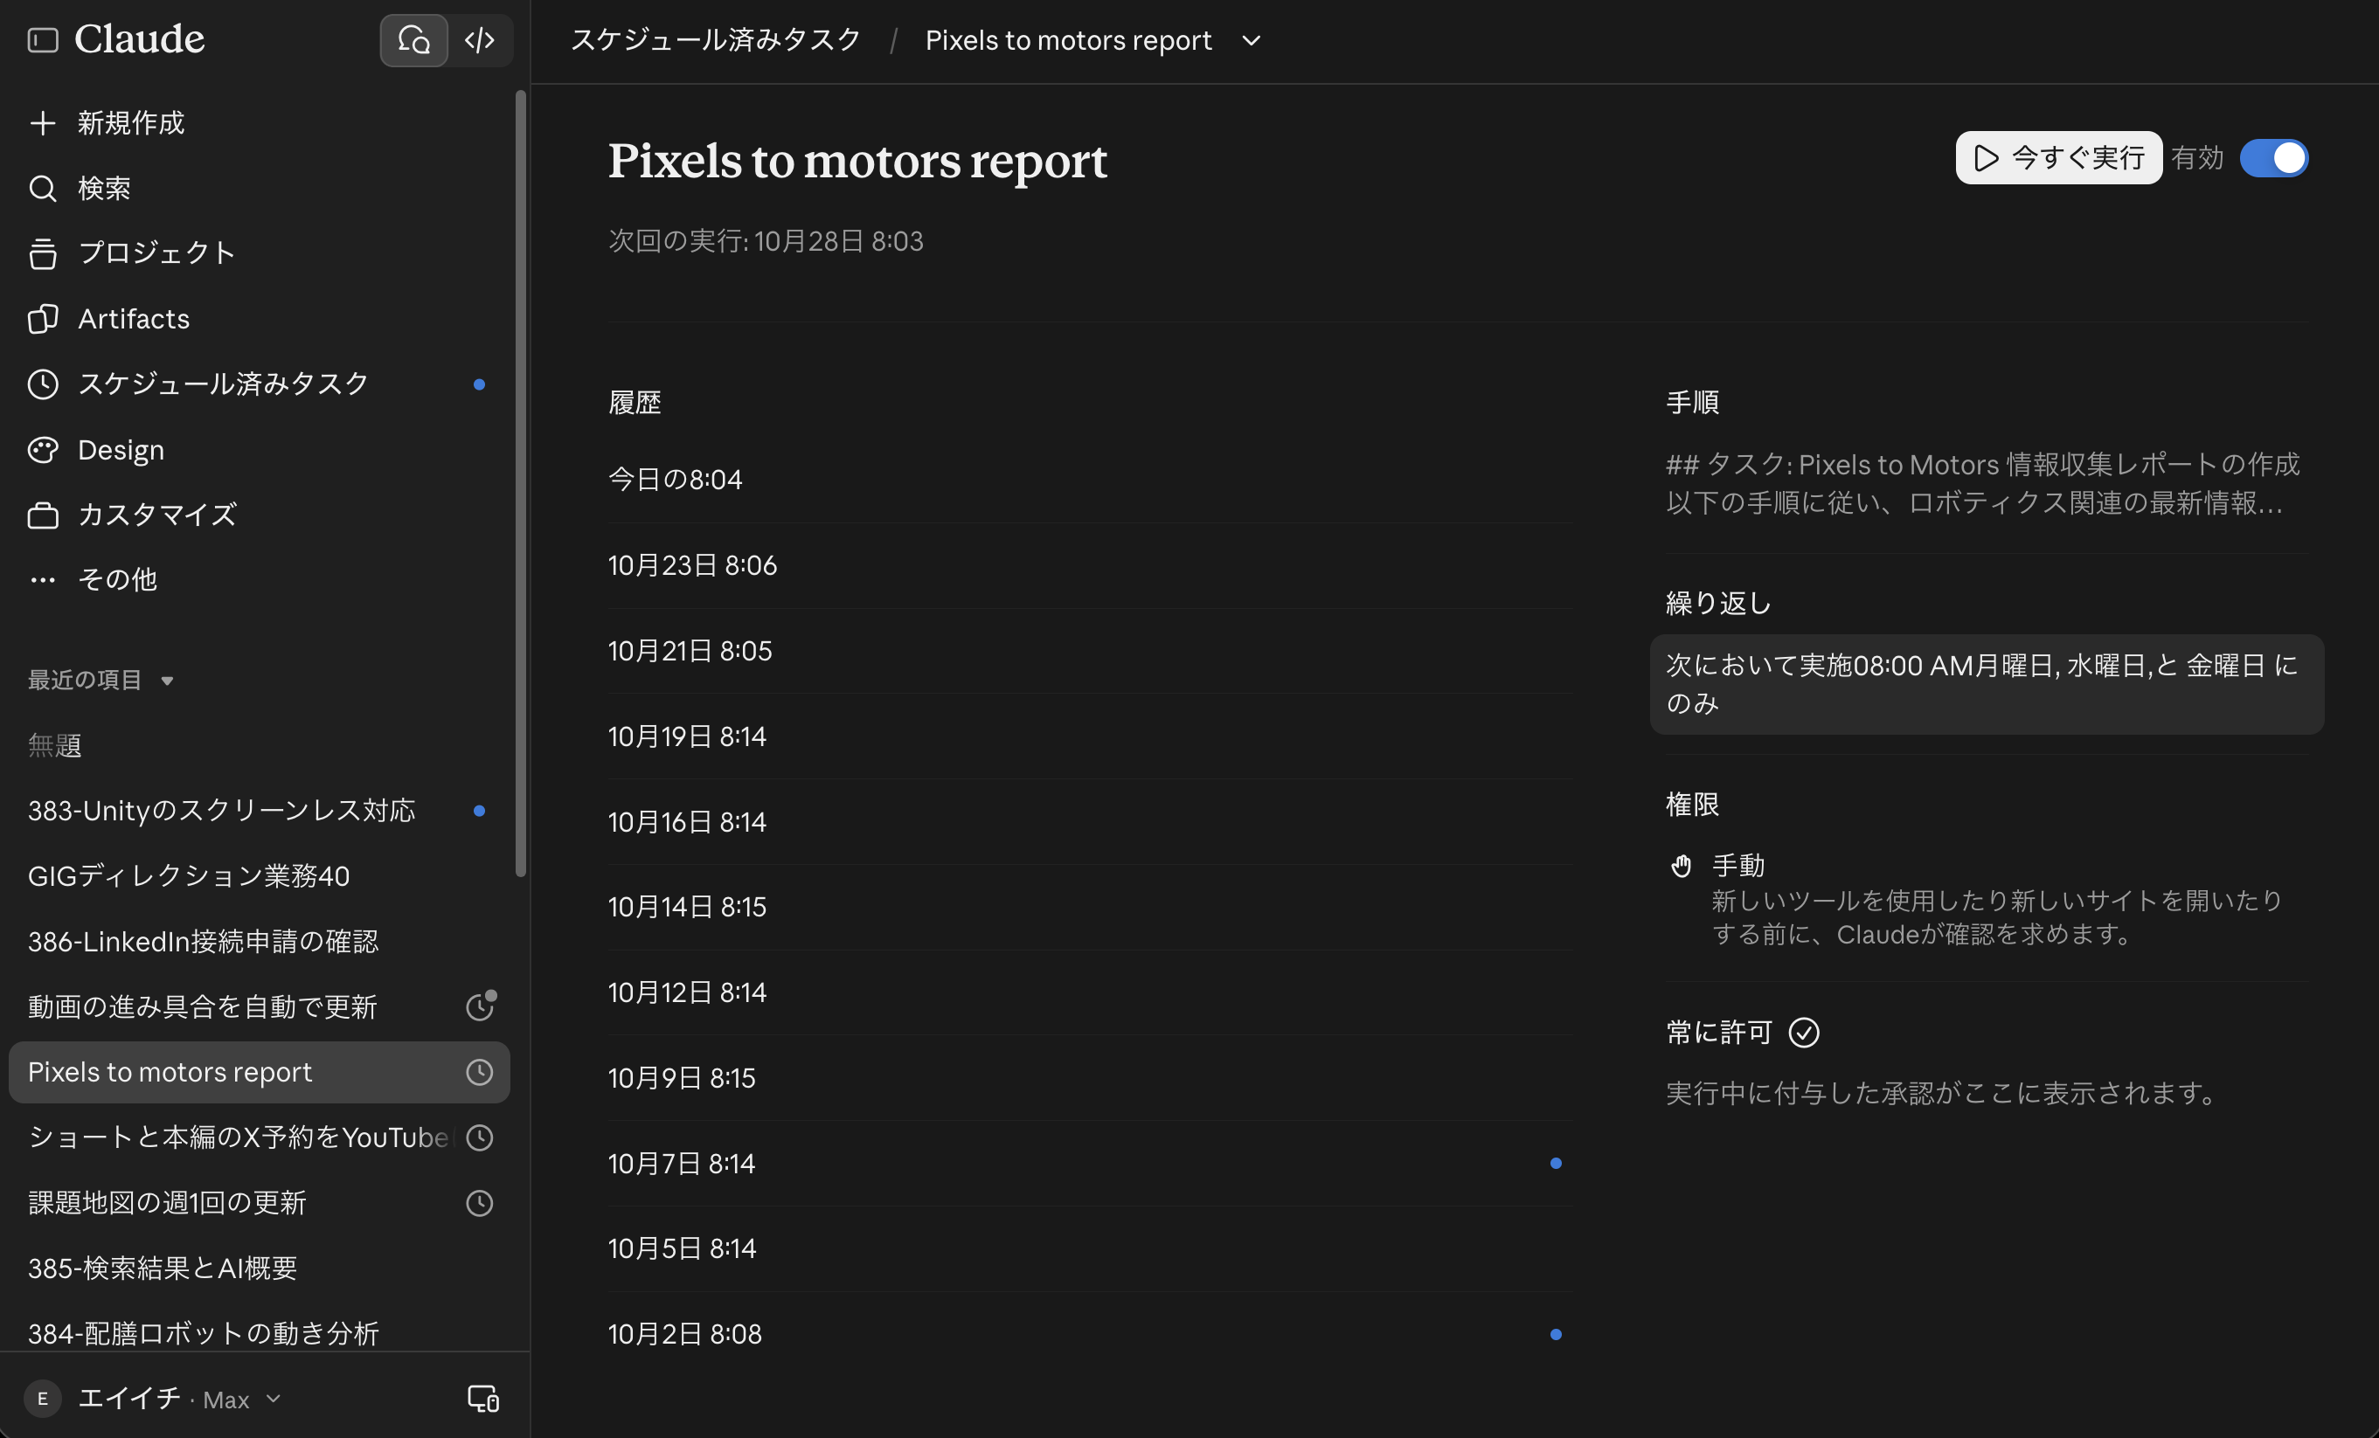Open その他 via the ellipsis icon
This screenshot has width=2379, height=1438.
43,580
